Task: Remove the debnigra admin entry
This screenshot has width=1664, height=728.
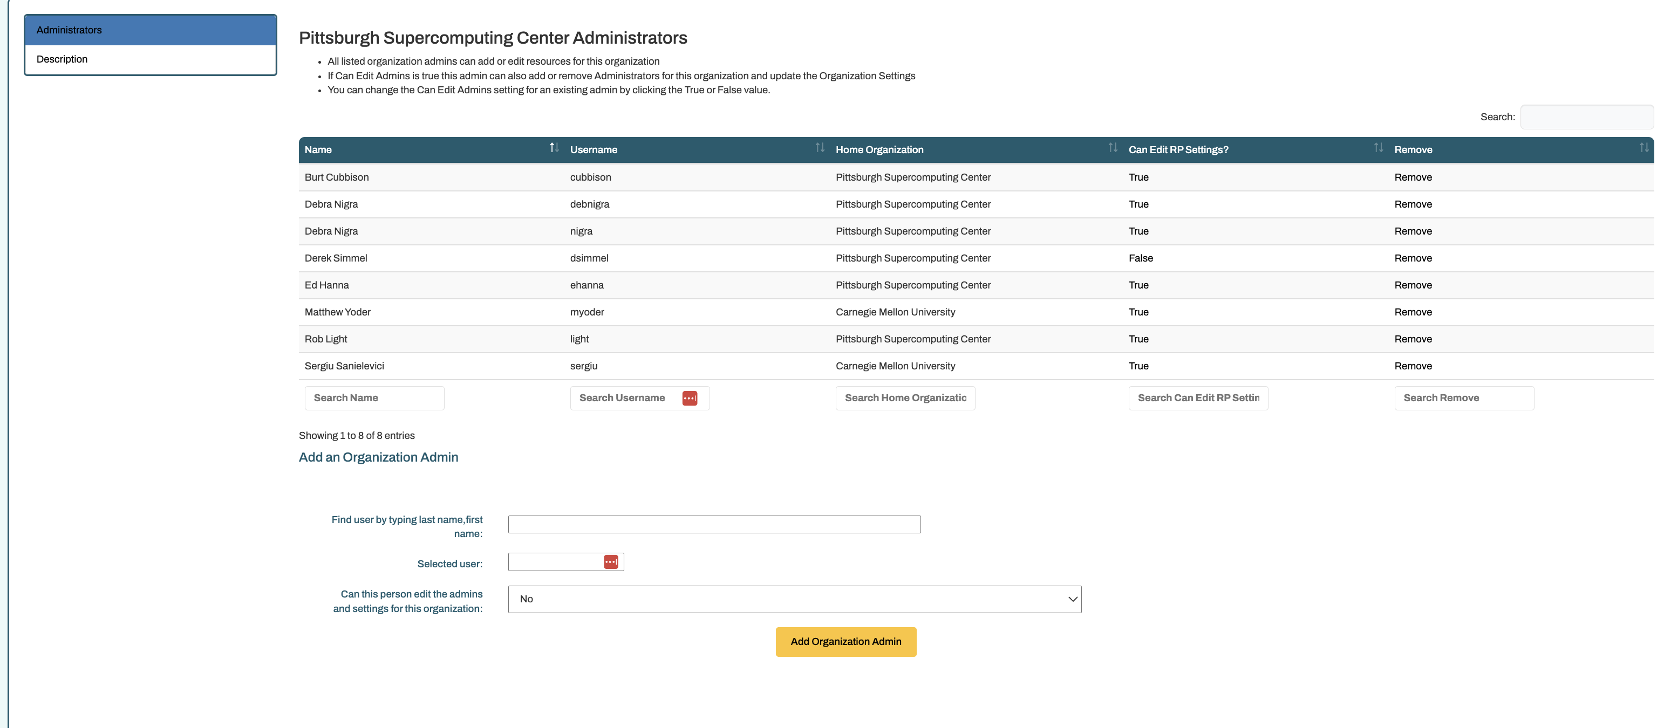Action: (1413, 204)
